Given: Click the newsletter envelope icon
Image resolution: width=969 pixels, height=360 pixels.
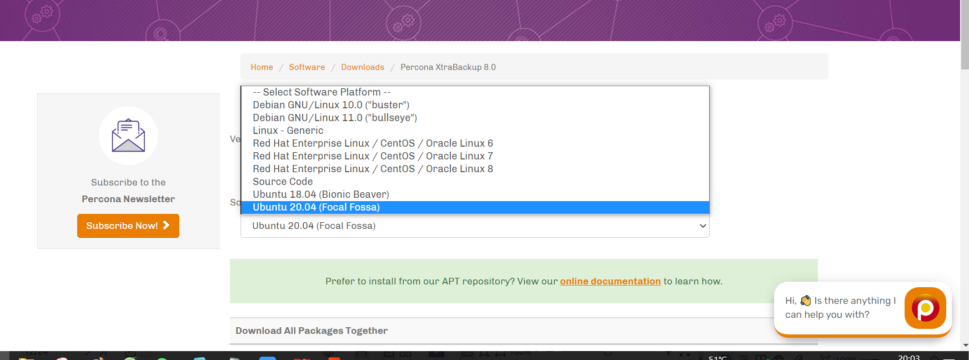Looking at the screenshot, I should coord(128,136).
